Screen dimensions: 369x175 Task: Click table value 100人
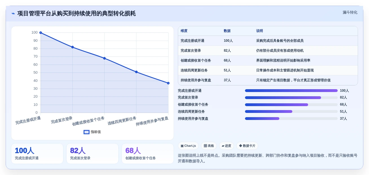coord(228,41)
